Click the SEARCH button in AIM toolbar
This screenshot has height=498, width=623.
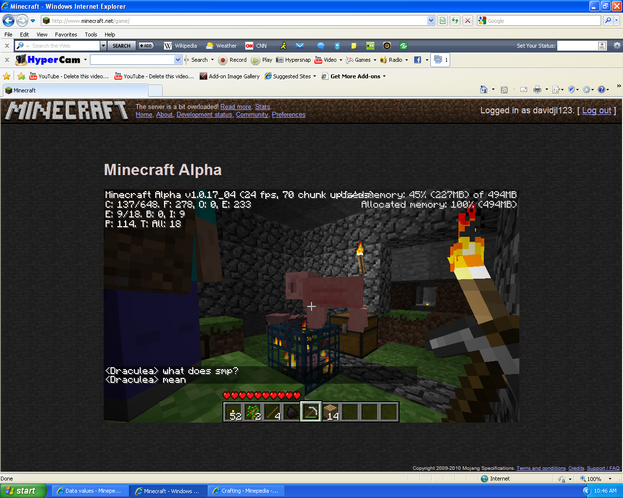(x=121, y=46)
